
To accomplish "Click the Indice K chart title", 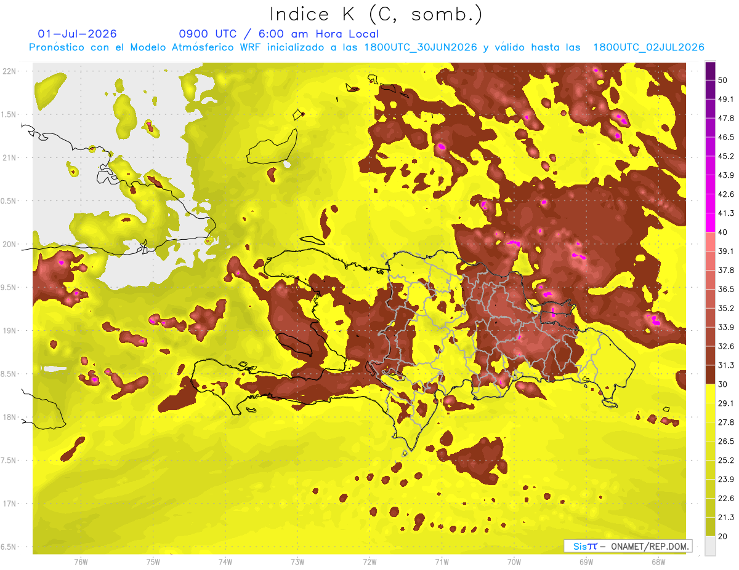I will click(x=376, y=14).
